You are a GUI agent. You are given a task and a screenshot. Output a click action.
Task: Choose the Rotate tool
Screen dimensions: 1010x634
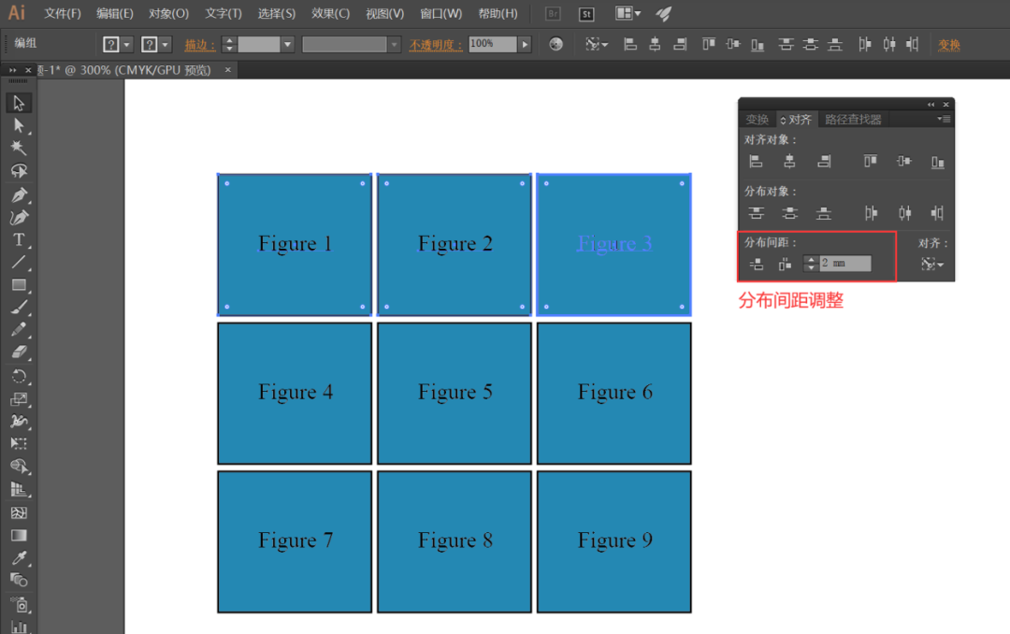point(19,376)
